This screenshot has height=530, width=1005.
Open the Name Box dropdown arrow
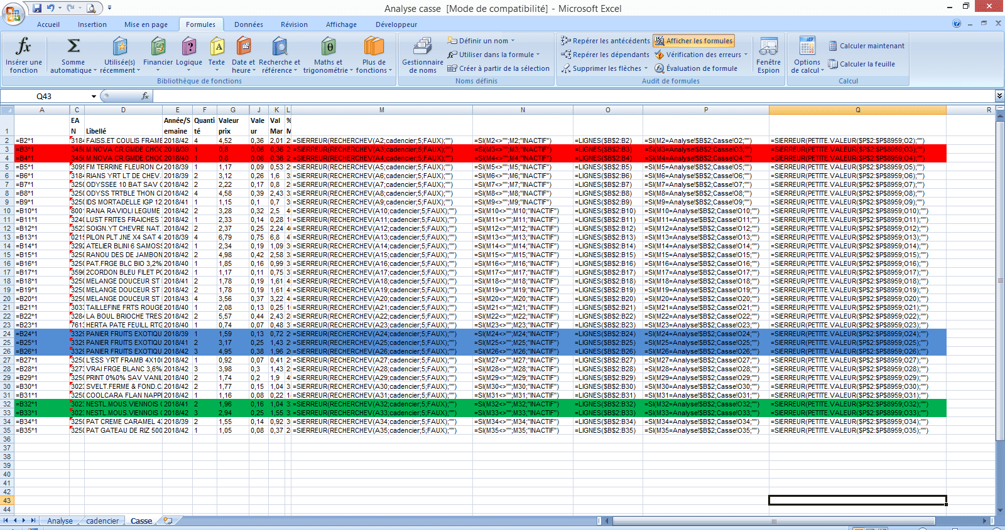(94, 96)
